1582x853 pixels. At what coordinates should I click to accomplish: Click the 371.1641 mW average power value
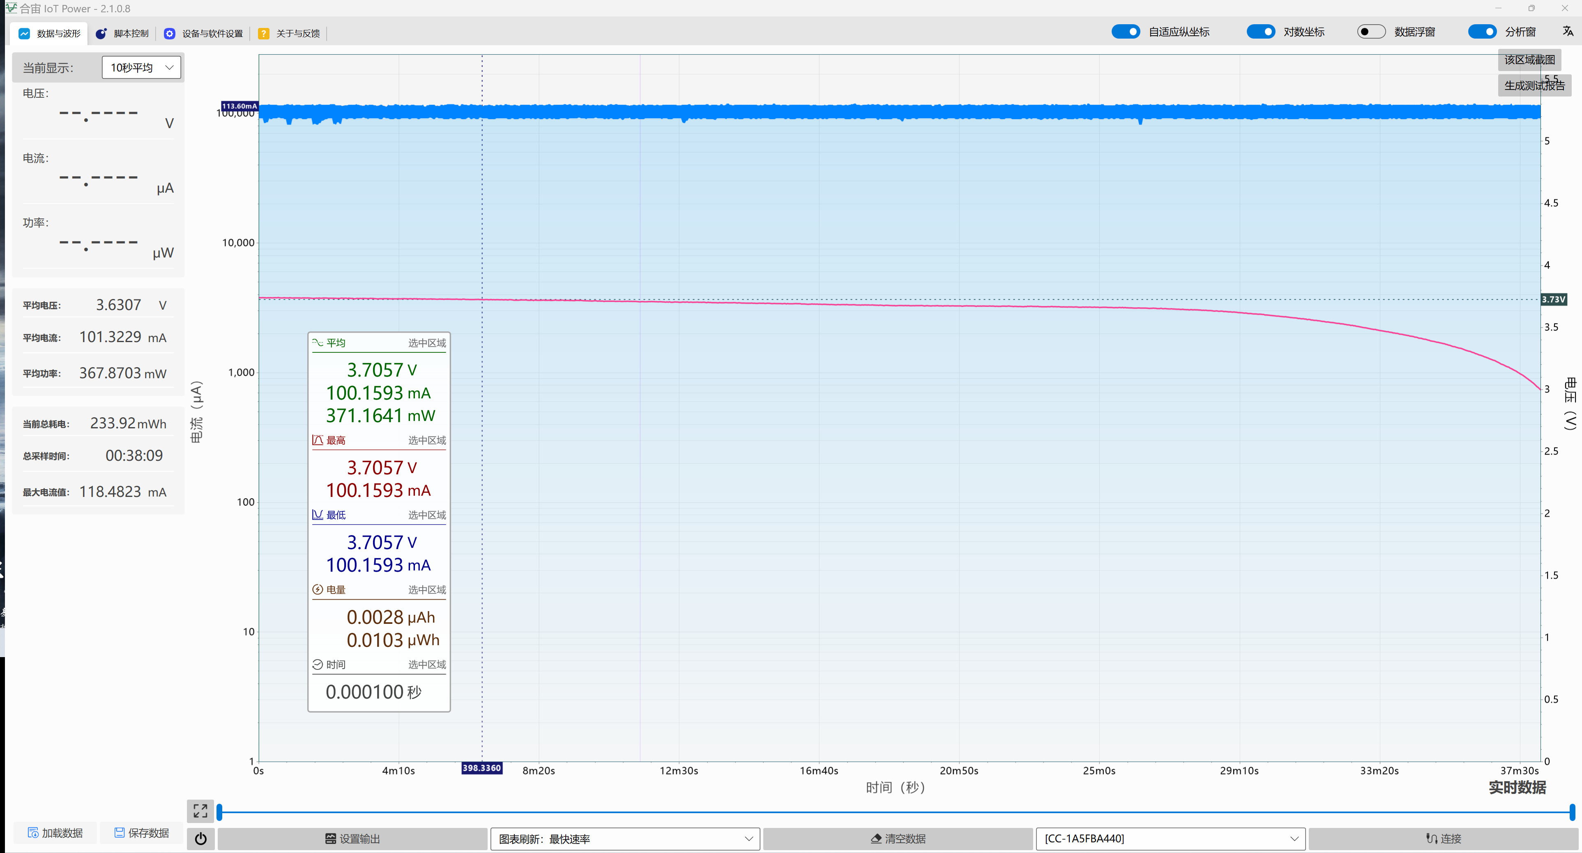(381, 415)
